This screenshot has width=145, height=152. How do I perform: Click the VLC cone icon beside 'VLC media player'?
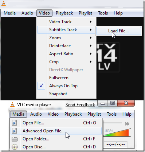pos(12,105)
